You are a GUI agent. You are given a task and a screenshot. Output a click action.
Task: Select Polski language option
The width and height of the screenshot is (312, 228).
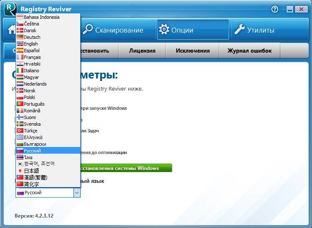(48, 97)
